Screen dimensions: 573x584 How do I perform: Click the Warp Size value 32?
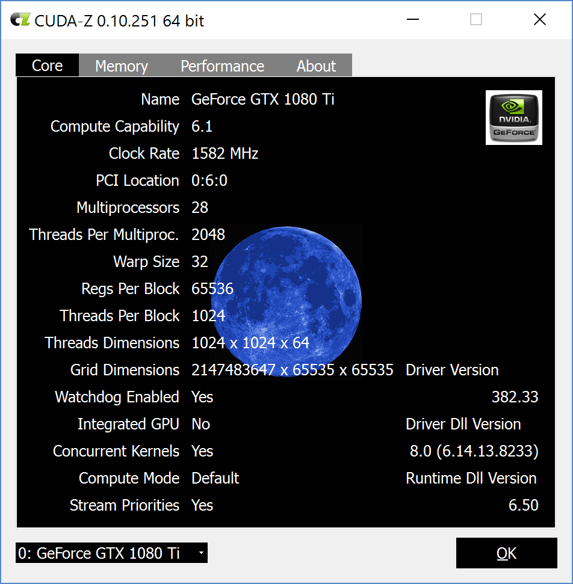pyautogui.click(x=200, y=262)
